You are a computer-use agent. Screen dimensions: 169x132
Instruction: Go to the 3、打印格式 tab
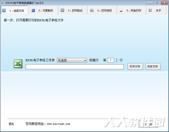click(73, 10)
